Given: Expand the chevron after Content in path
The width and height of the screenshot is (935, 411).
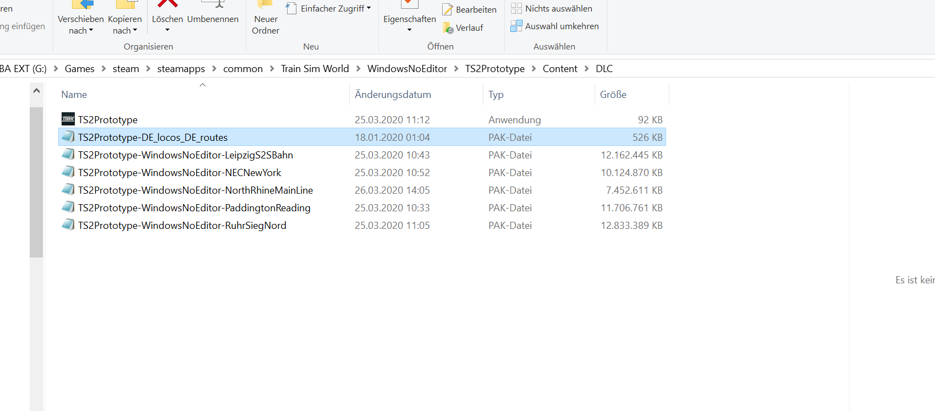Looking at the screenshot, I should 586,69.
